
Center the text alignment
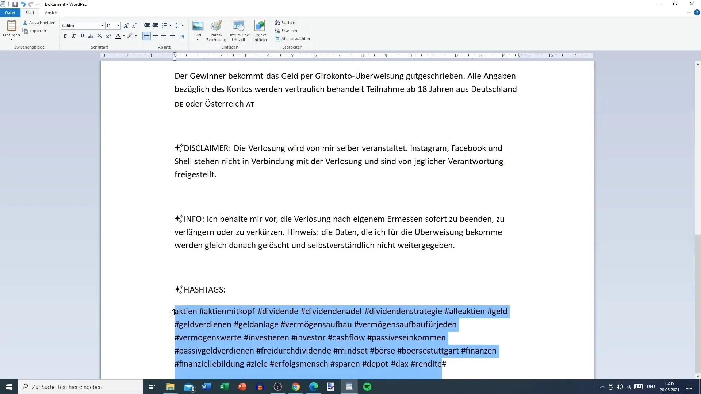155,36
